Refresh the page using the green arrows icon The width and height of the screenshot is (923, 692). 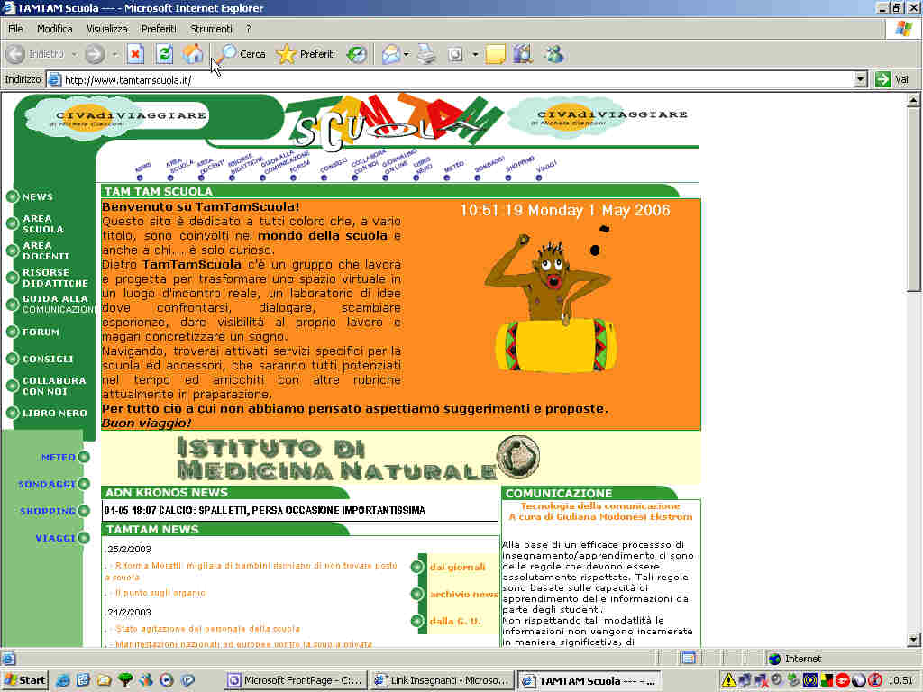coord(164,54)
